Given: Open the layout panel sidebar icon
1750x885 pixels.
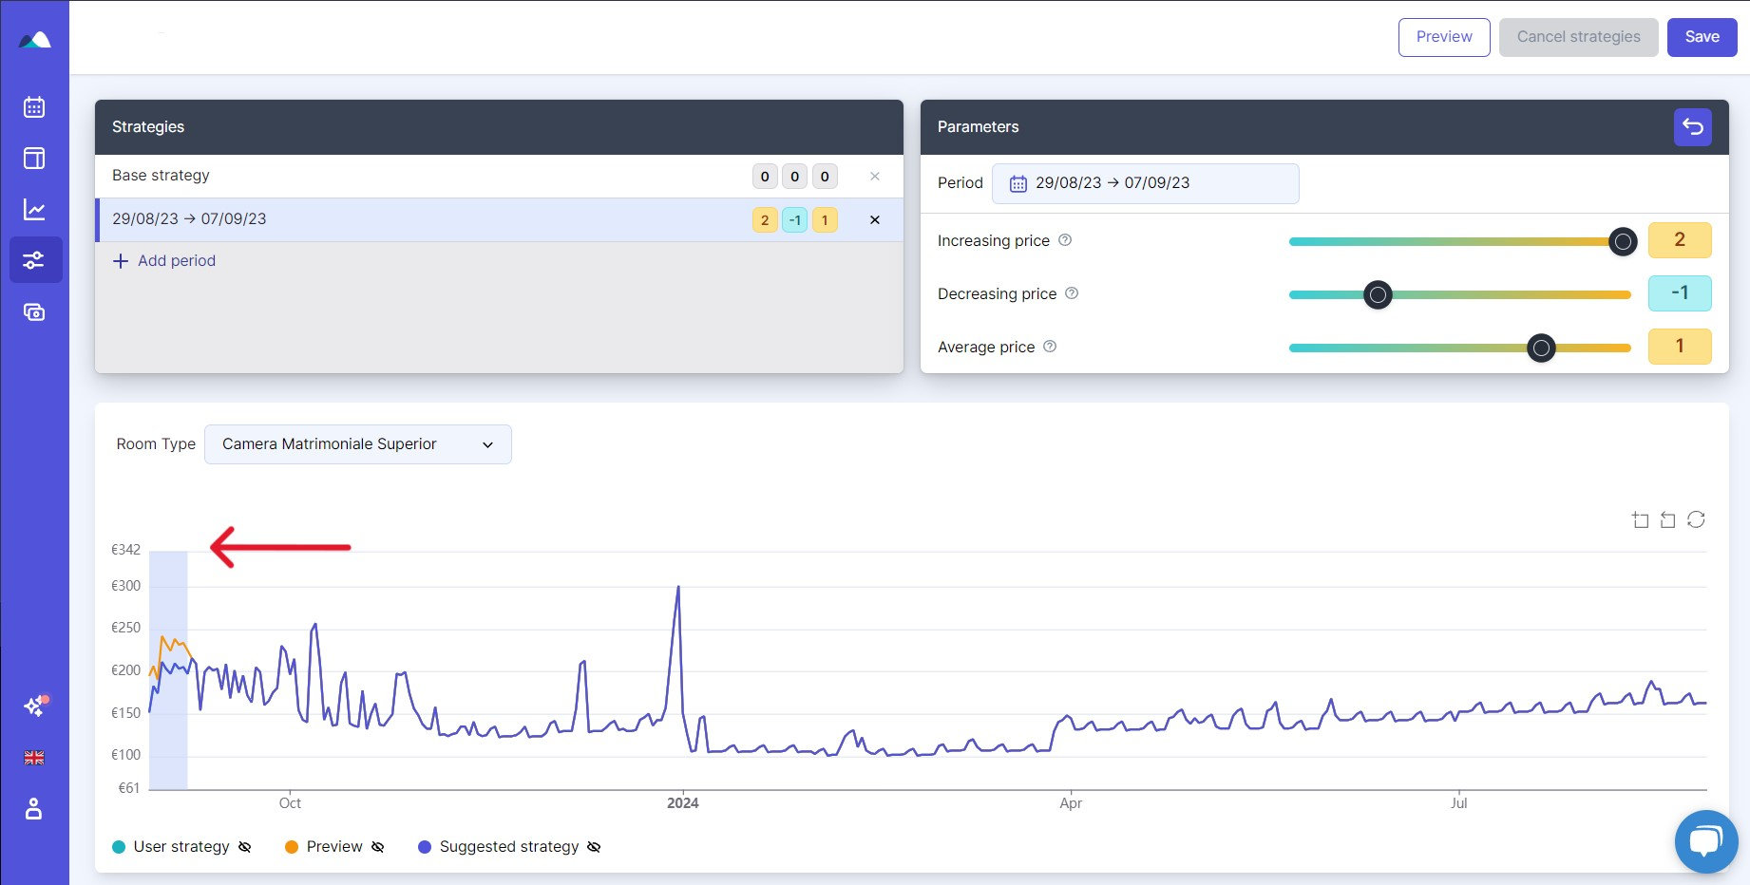Looking at the screenshot, I should coord(34,159).
